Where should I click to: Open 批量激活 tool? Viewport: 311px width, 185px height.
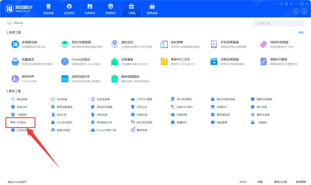32,61
